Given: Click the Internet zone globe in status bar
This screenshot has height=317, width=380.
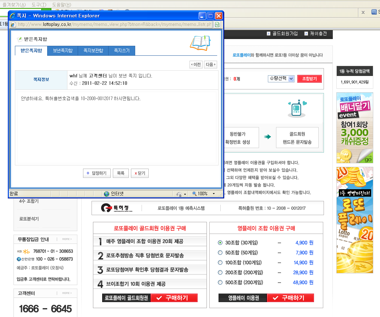Looking at the screenshot, I should 106,194.
